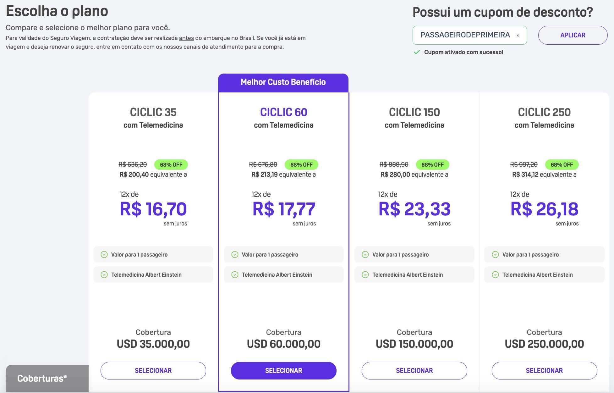Viewport: 614px width, 393px height.
Task: Open the Coberturas* tab
Action: [47, 378]
